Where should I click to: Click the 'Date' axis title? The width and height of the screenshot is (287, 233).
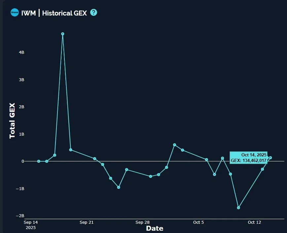155,228
